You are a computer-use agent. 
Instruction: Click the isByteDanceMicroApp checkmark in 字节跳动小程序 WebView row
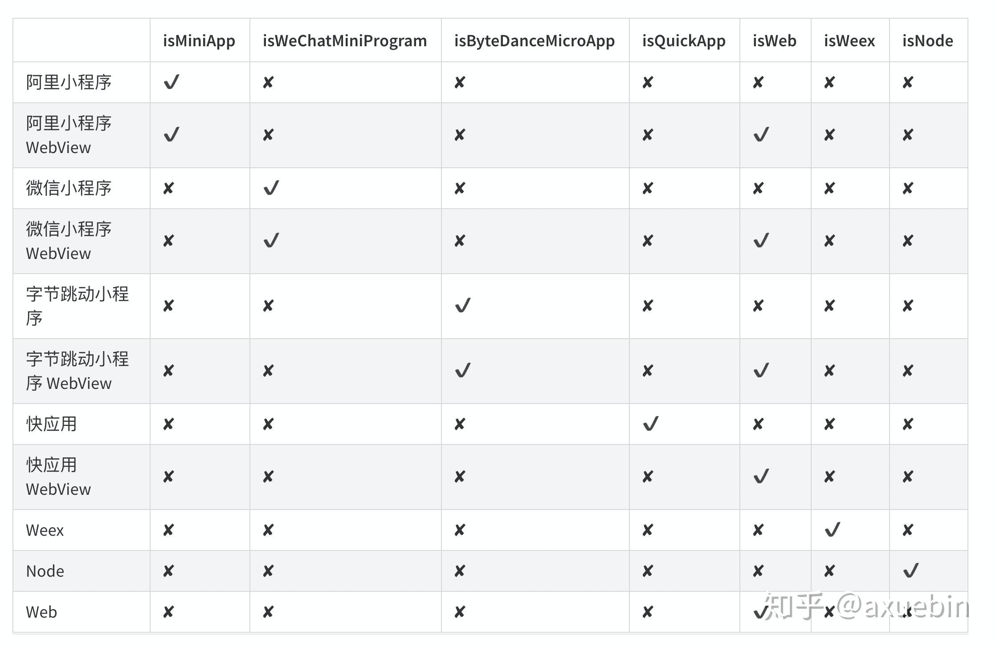tap(462, 370)
